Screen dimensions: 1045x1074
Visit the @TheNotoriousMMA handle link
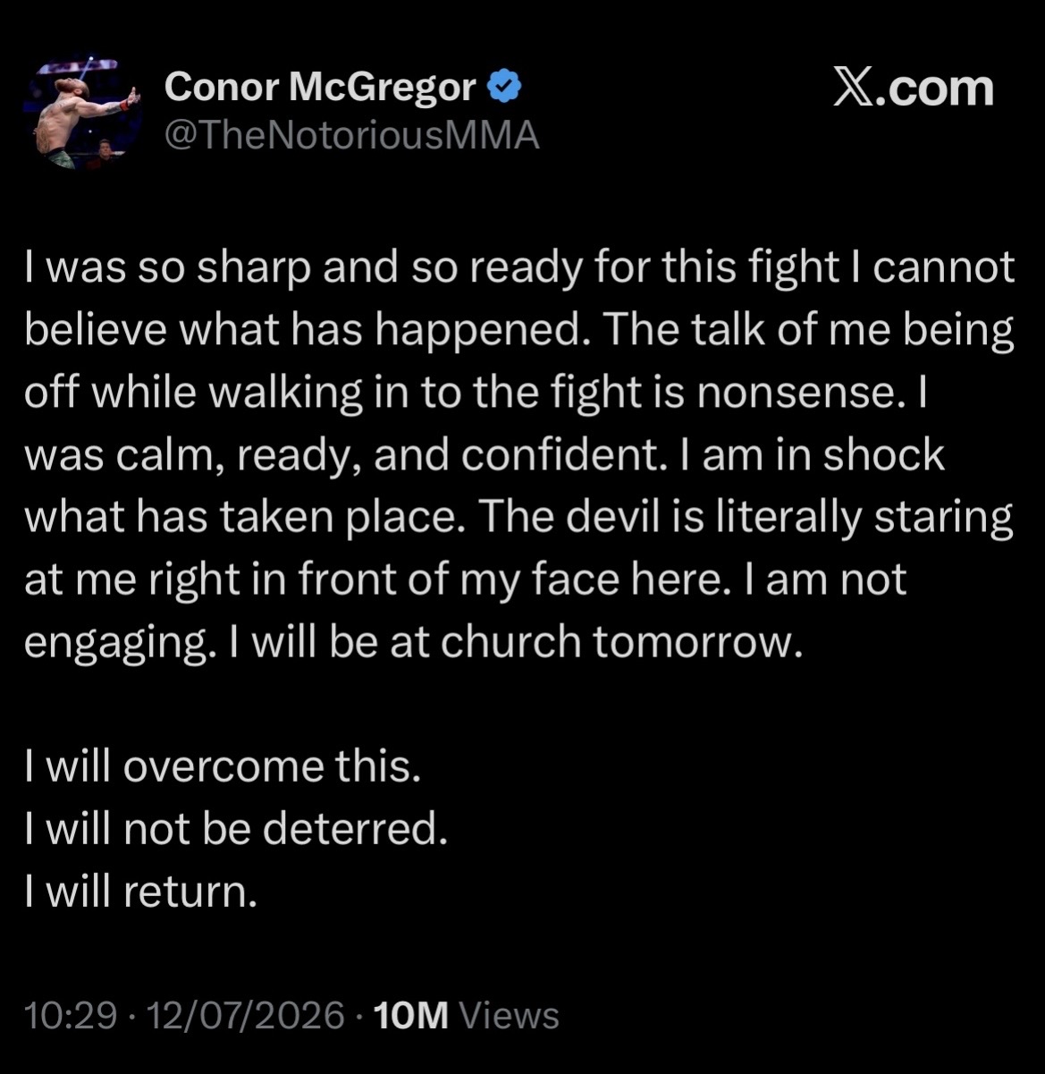(x=352, y=136)
